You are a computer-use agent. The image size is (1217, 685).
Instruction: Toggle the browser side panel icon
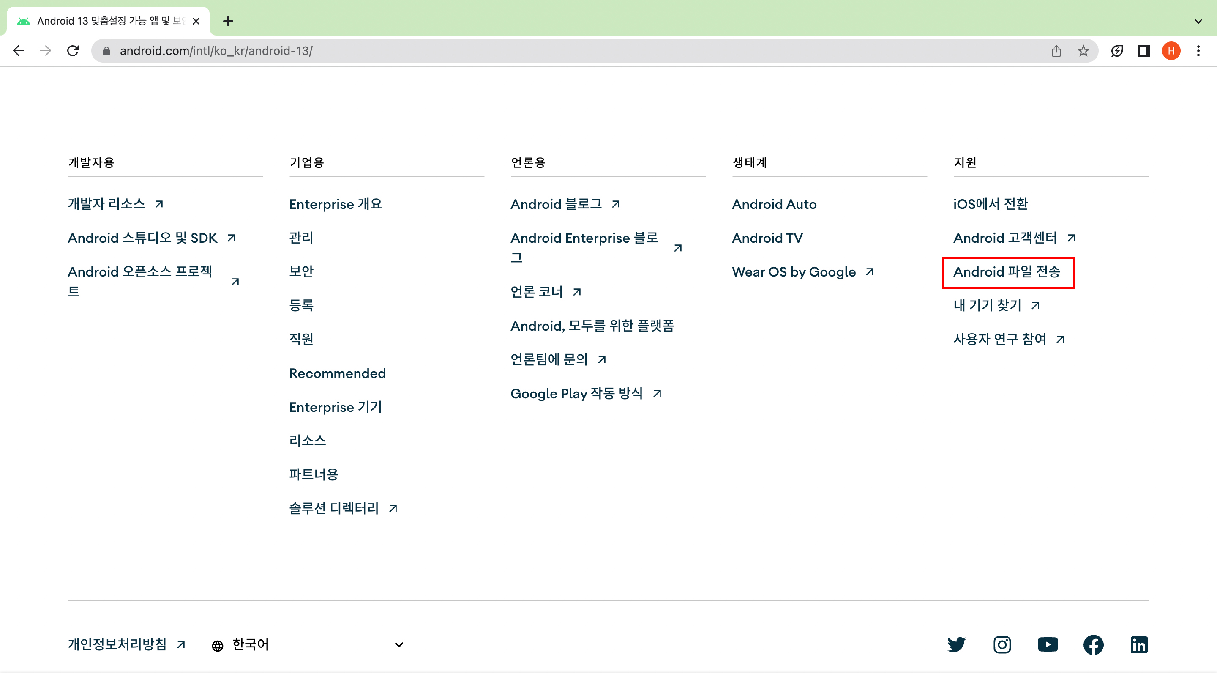pos(1144,51)
